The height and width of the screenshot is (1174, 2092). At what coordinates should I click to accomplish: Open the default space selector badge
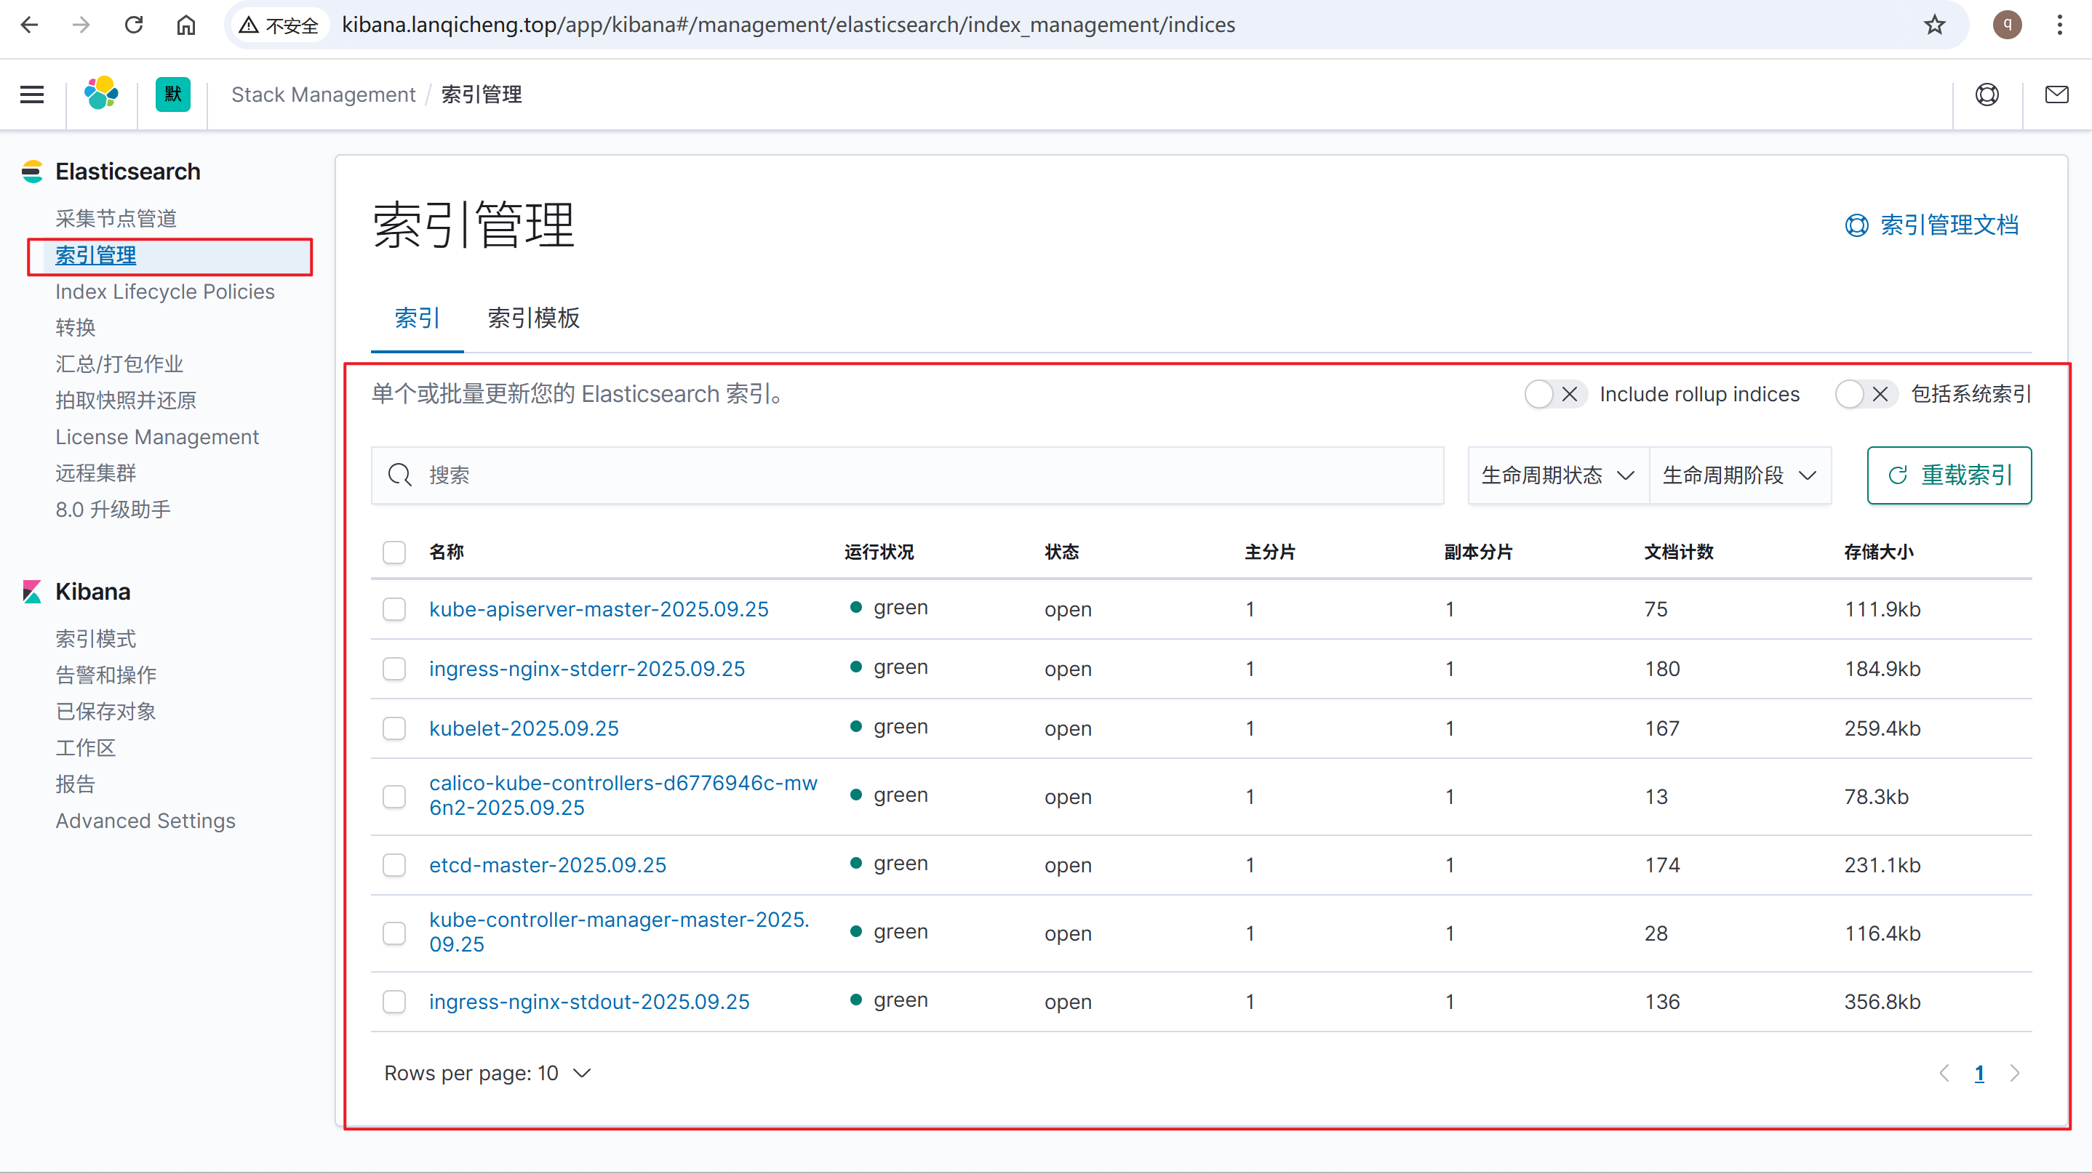[x=173, y=94]
